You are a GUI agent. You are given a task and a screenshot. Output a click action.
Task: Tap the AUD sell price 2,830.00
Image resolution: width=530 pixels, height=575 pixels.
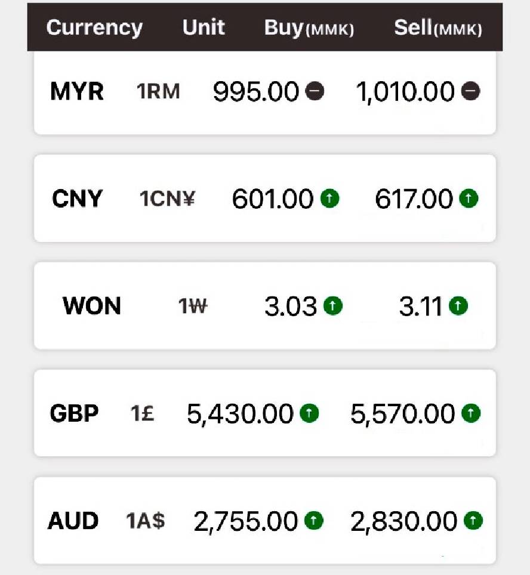pos(404,521)
